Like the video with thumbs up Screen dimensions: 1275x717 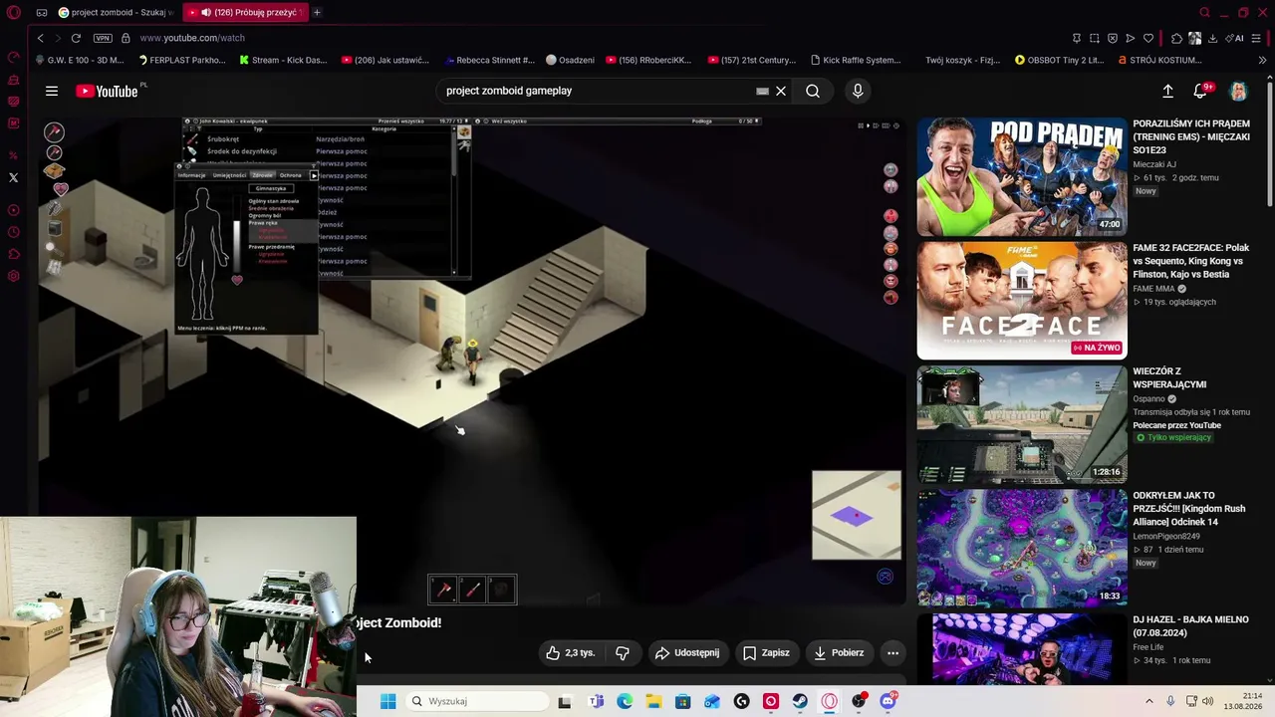(570, 653)
